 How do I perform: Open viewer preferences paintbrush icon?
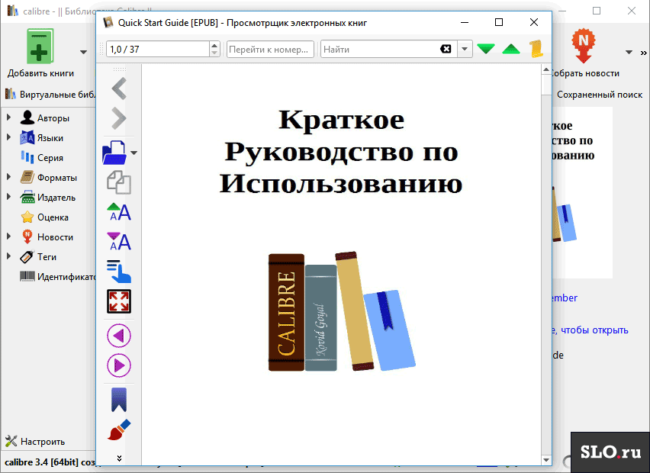119,430
